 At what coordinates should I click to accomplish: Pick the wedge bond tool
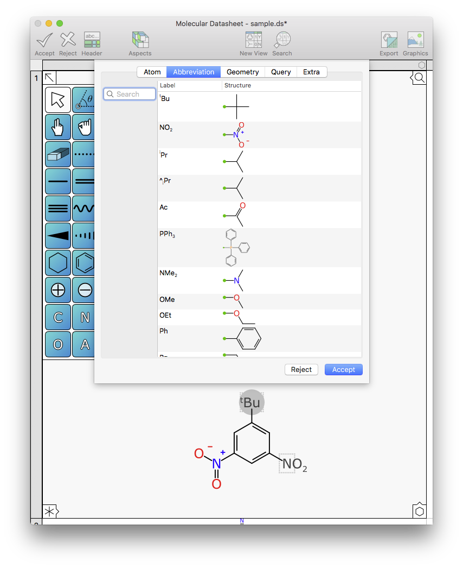pyautogui.click(x=57, y=235)
